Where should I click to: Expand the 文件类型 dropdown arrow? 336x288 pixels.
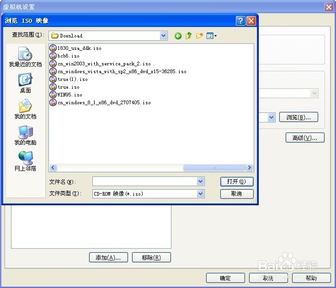pos(200,194)
